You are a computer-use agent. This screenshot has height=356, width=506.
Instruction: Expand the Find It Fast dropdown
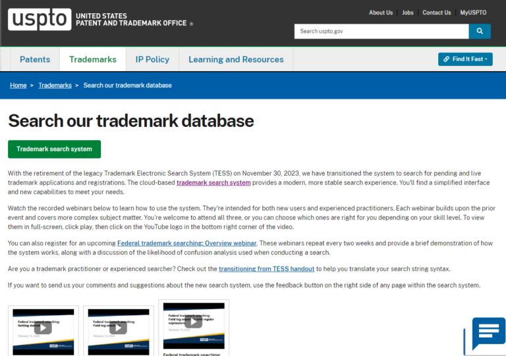(x=465, y=59)
